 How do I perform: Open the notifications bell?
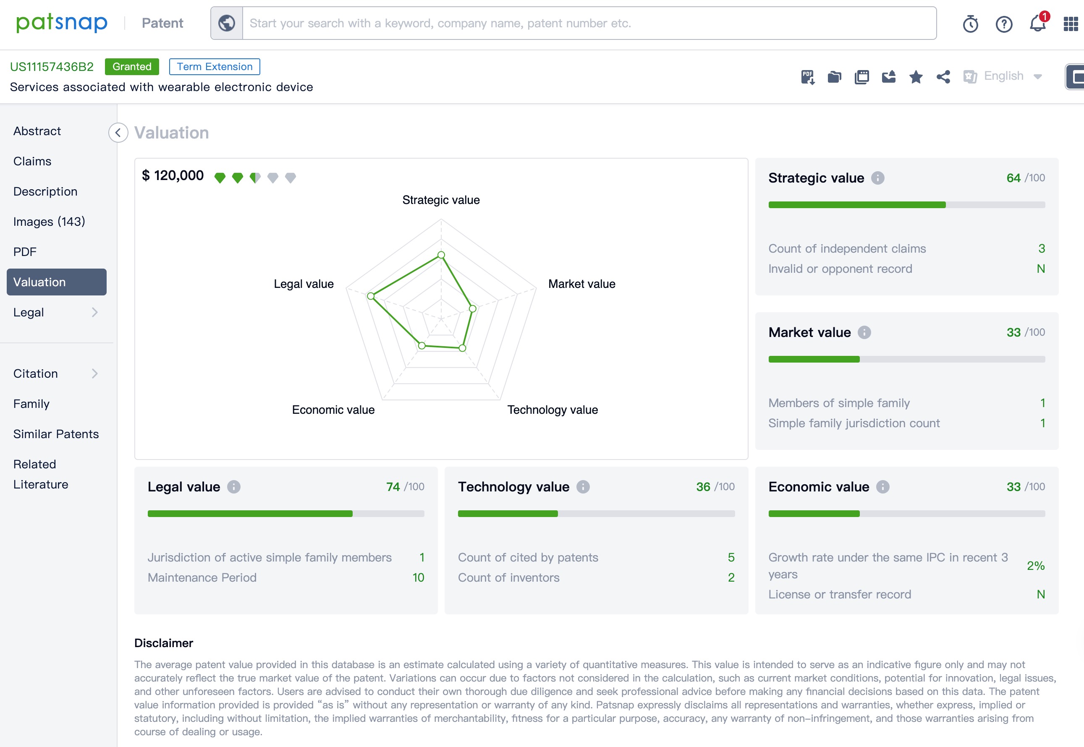click(x=1038, y=24)
